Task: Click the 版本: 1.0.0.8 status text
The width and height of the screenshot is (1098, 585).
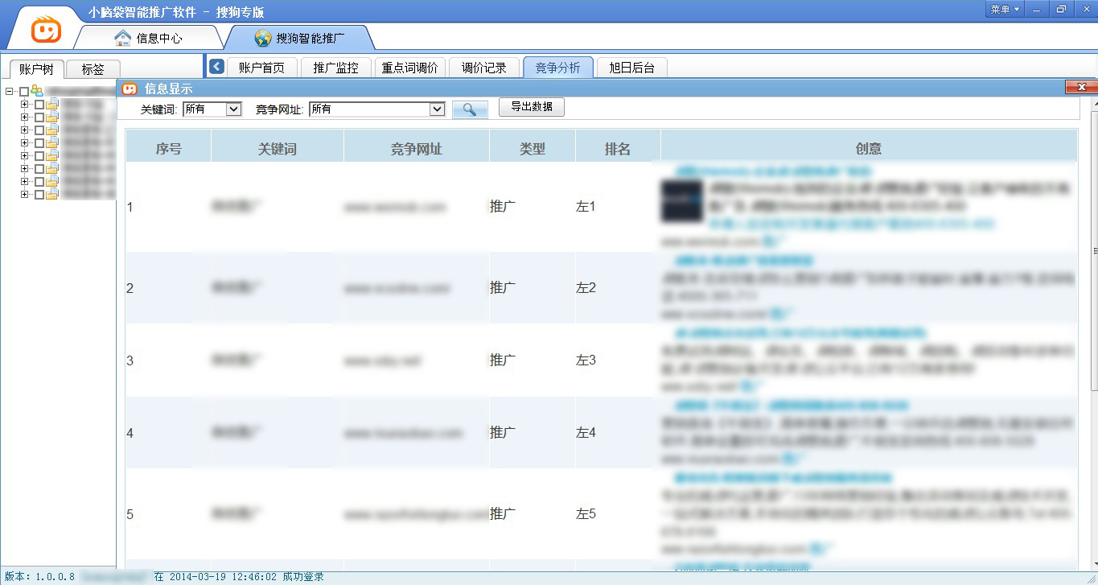Action: pyautogui.click(x=39, y=577)
